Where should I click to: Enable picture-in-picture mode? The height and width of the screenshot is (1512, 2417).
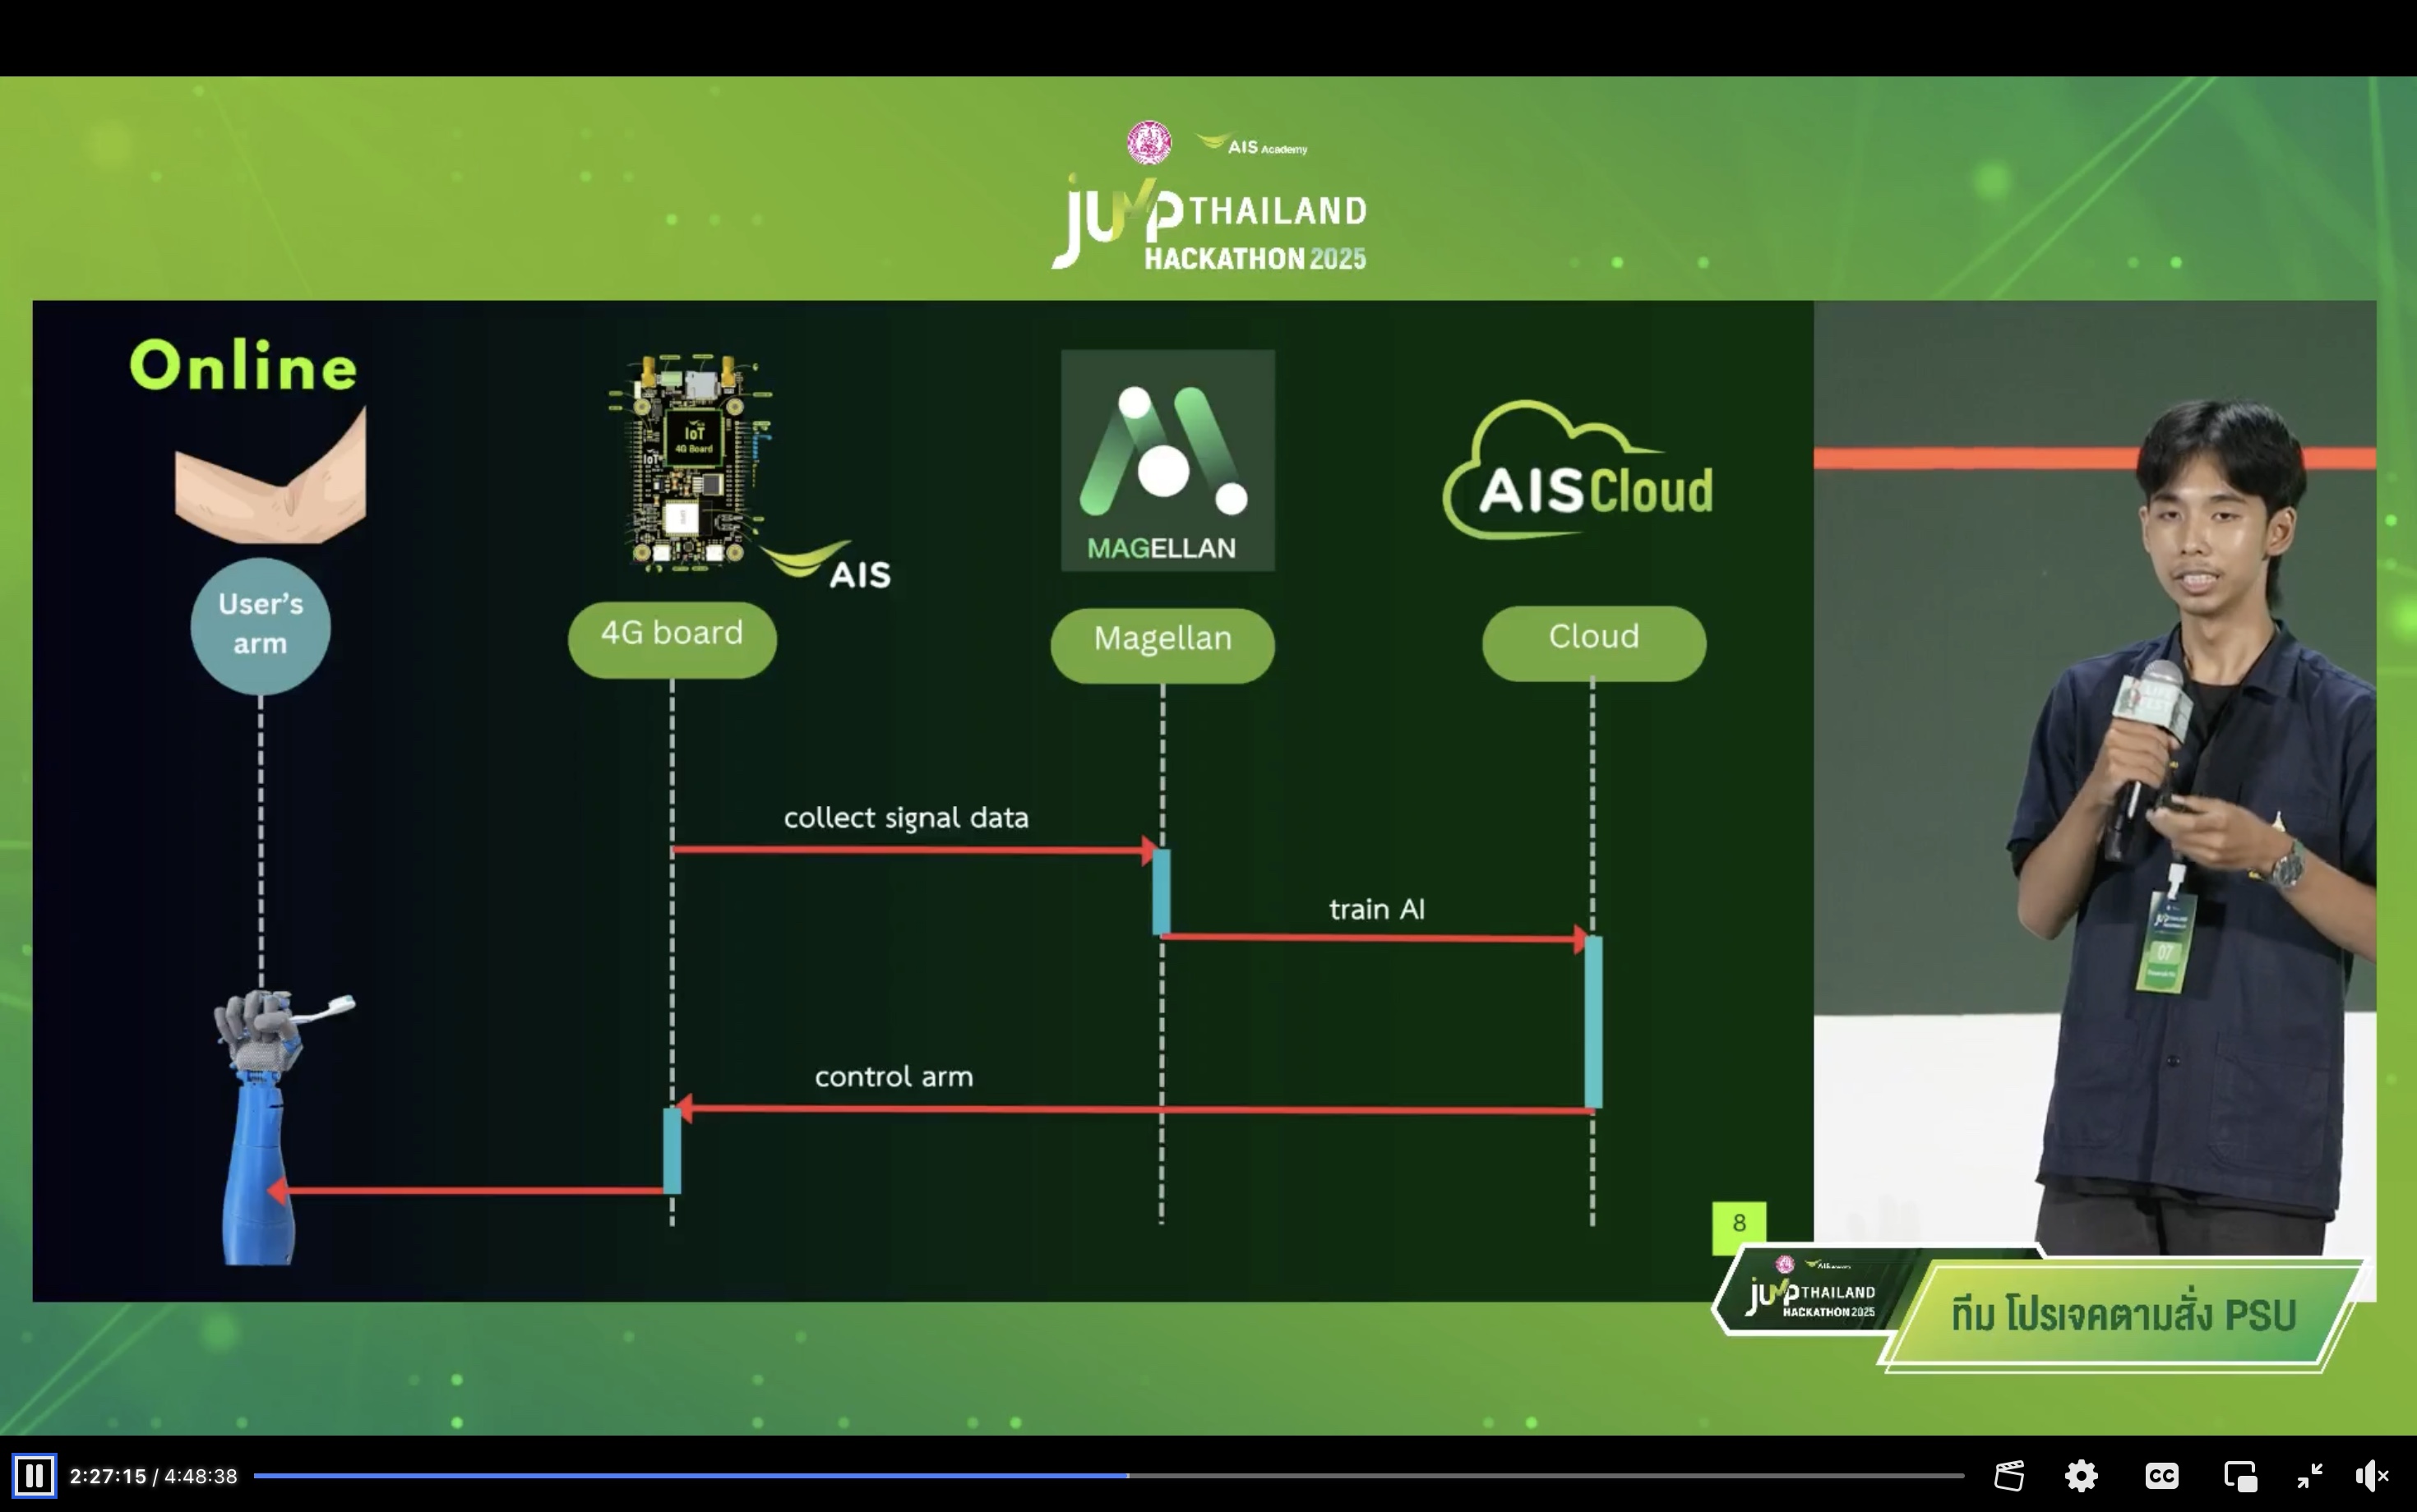click(2240, 1475)
